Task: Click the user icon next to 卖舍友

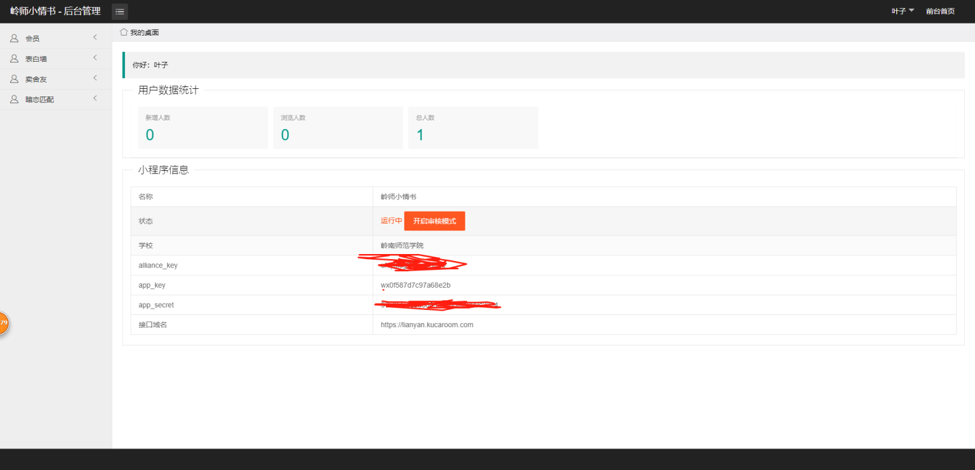Action: pyautogui.click(x=14, y=79)
